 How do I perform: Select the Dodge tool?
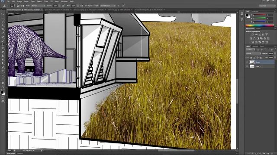tap(3, 63)
